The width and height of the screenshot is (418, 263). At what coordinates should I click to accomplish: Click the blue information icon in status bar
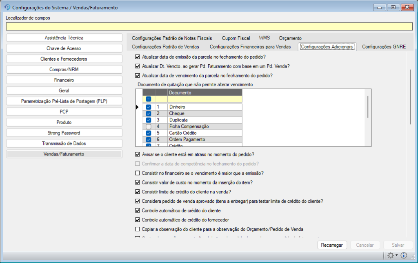(404, 255)
